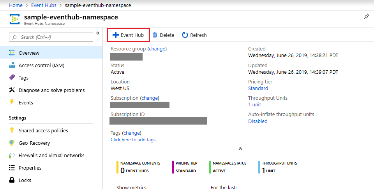Click the wrench Diagnose icon
The image size is (374, 189).
coord(12,90)
